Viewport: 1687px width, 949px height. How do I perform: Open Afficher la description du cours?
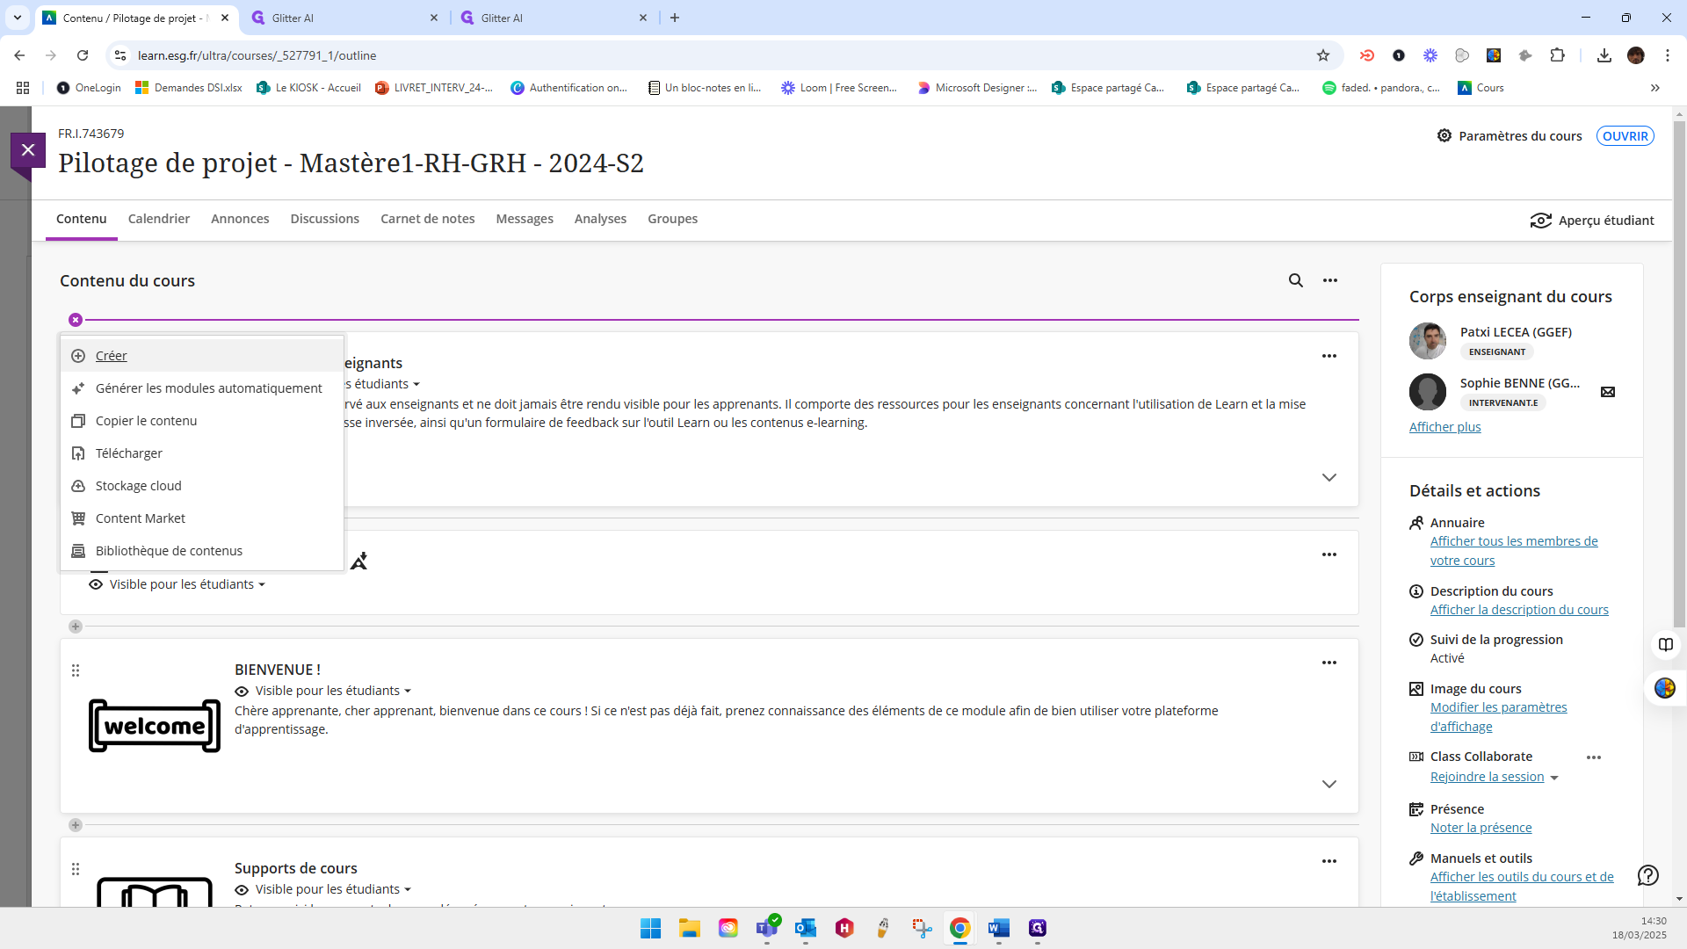point(1519,610)
